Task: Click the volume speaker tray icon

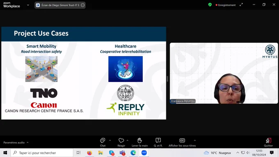Action: 248,152
